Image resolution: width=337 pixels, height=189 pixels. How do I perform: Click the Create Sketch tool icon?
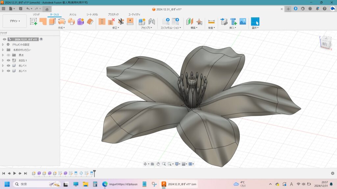[34, 22]
